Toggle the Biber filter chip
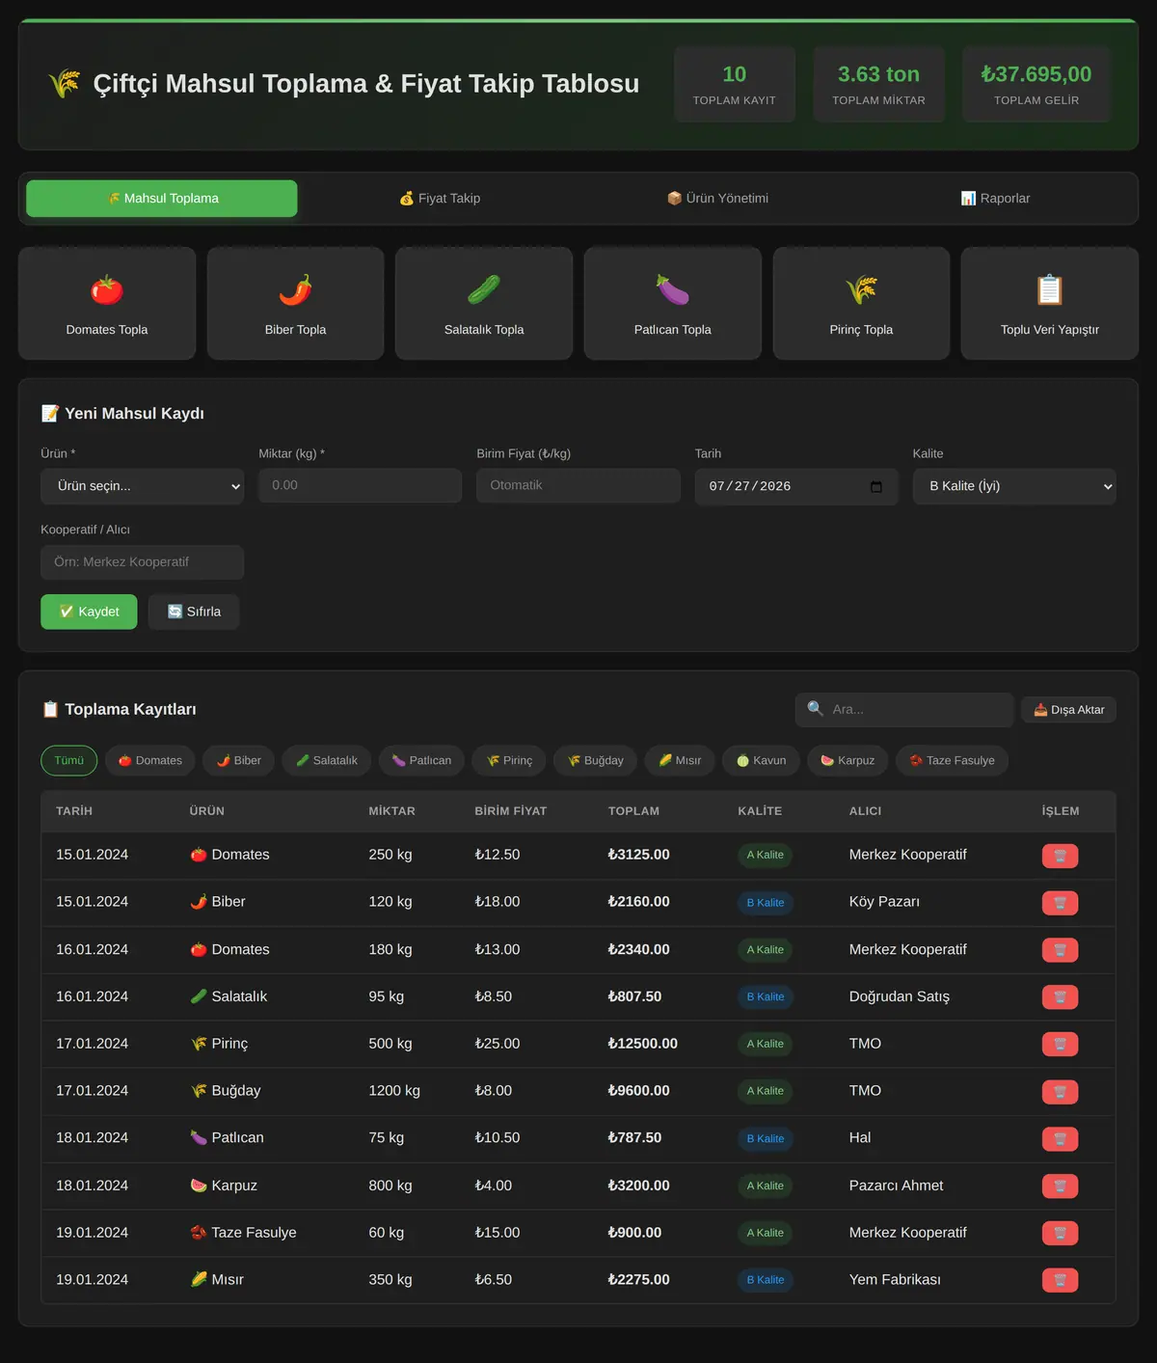Screen dimensions: 1157x1363 click(x=239, y=760)
